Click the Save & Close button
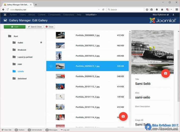Screen dimensions: 180x132 tap(35, 27)
